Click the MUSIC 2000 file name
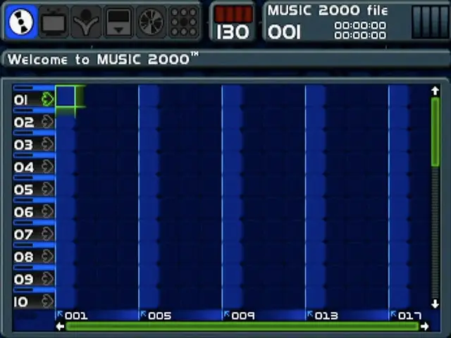 pyautogui.click(x=327, y=11)
